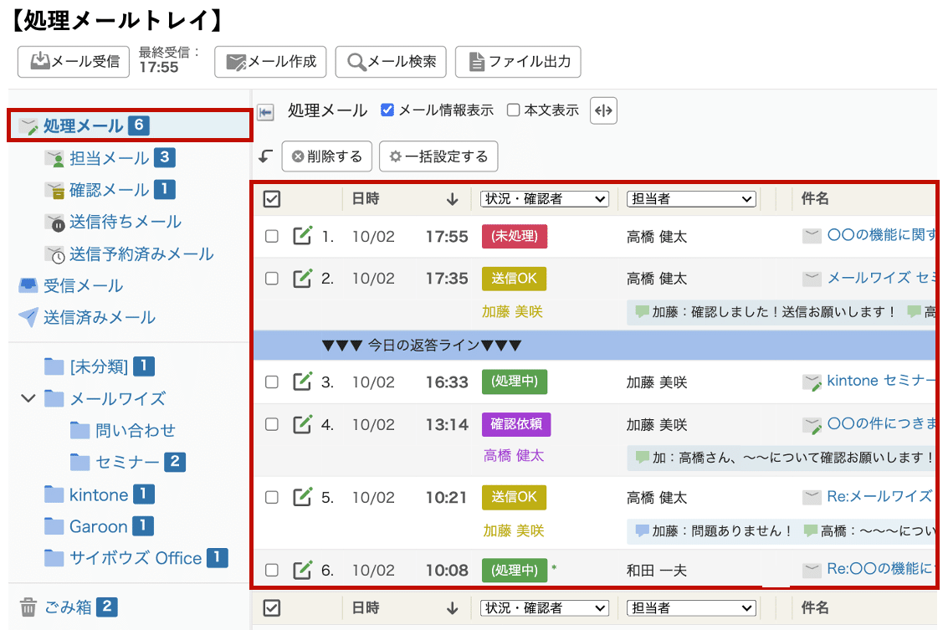
Task: Click the envelope icon beside kintone セミナー subject
Action: pyautogui.click(x=811, y=380)
